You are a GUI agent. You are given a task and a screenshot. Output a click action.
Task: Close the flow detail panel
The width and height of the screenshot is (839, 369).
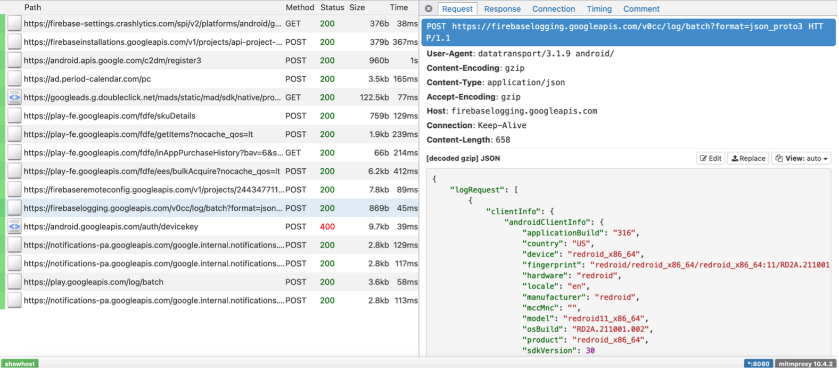[x=429, y=9]
